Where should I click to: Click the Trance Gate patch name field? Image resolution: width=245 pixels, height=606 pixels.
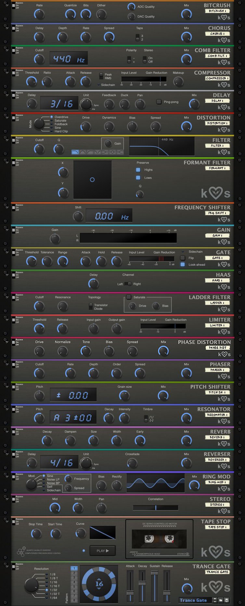(x=194, y=600)
